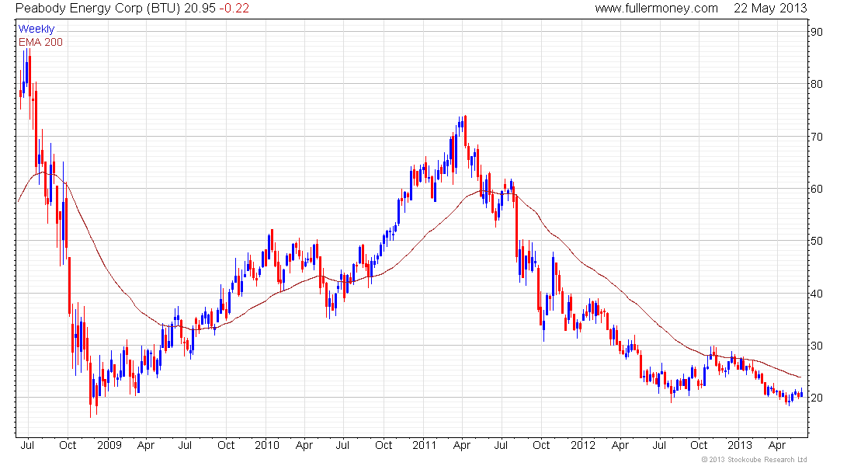Click the 20.95 last price value
This screenshot has width=854, height=466.
point(200,9)
